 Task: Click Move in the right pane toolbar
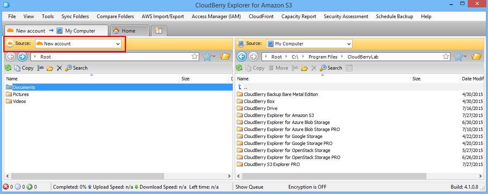coord(278,68)
